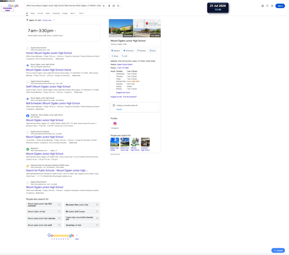Search 'Mount ogden junior high calendar' suggestion
Image resolution: width=289 pixels, height=255 pixels.
[x=44, y=218]
